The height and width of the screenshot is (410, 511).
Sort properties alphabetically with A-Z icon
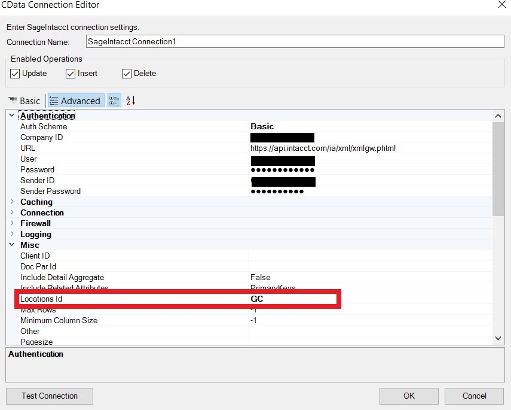[x=130, y=101]
